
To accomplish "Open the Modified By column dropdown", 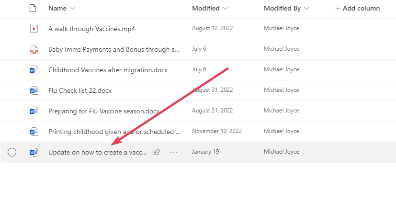I will point(306,8).
